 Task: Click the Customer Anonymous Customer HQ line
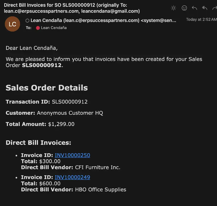[x=54, y=113]
